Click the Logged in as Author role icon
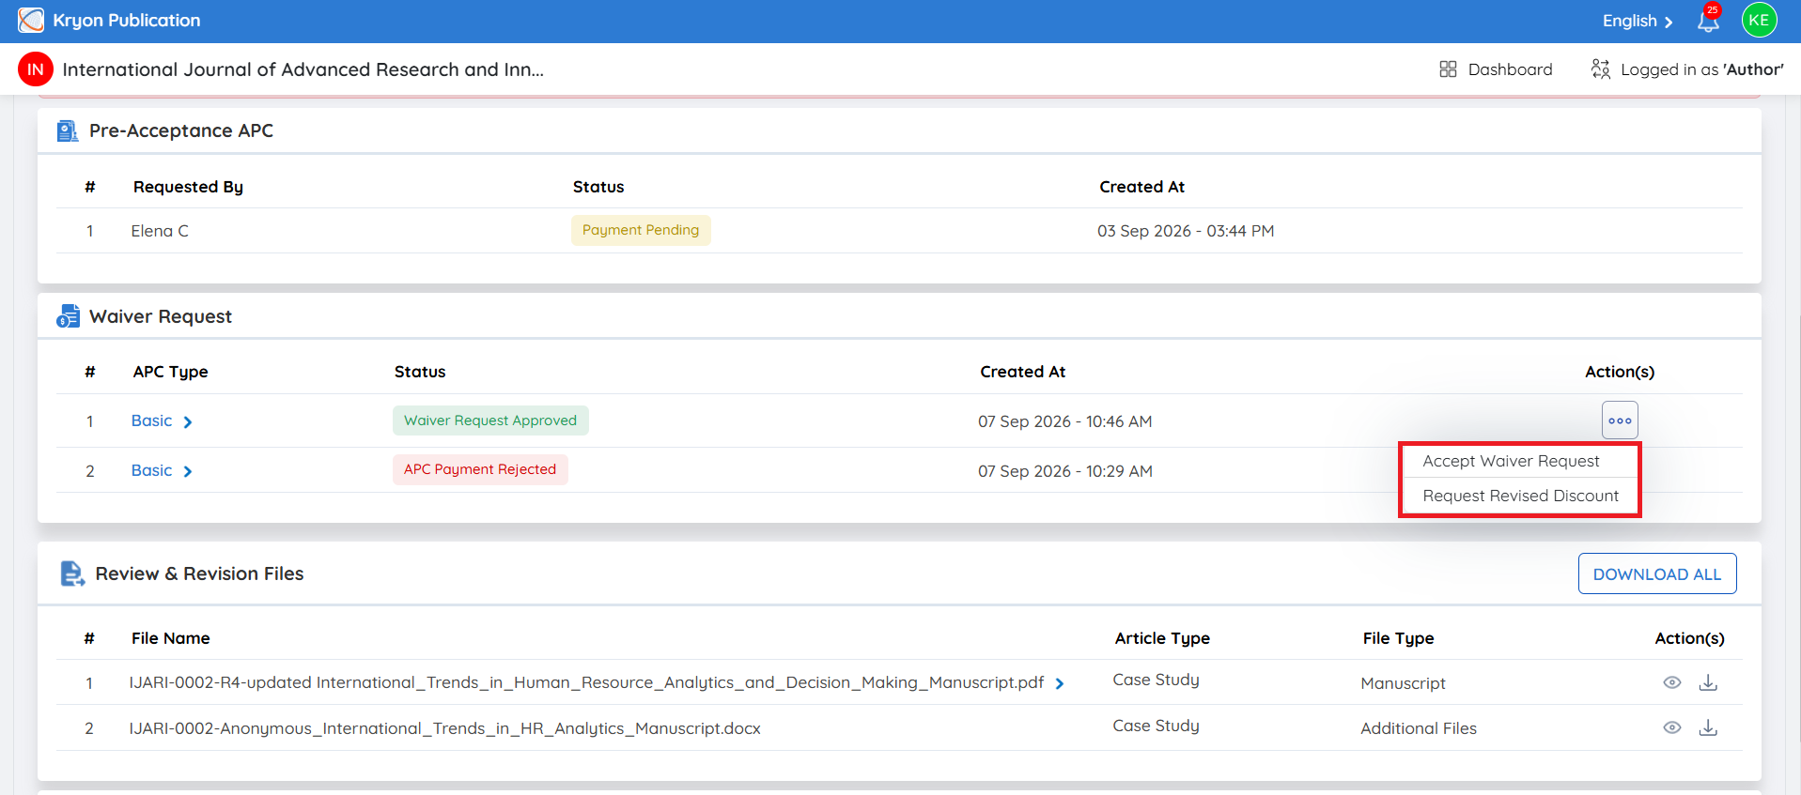The height and width of the screenshot is (795, 1801). tap(1601, 69)
